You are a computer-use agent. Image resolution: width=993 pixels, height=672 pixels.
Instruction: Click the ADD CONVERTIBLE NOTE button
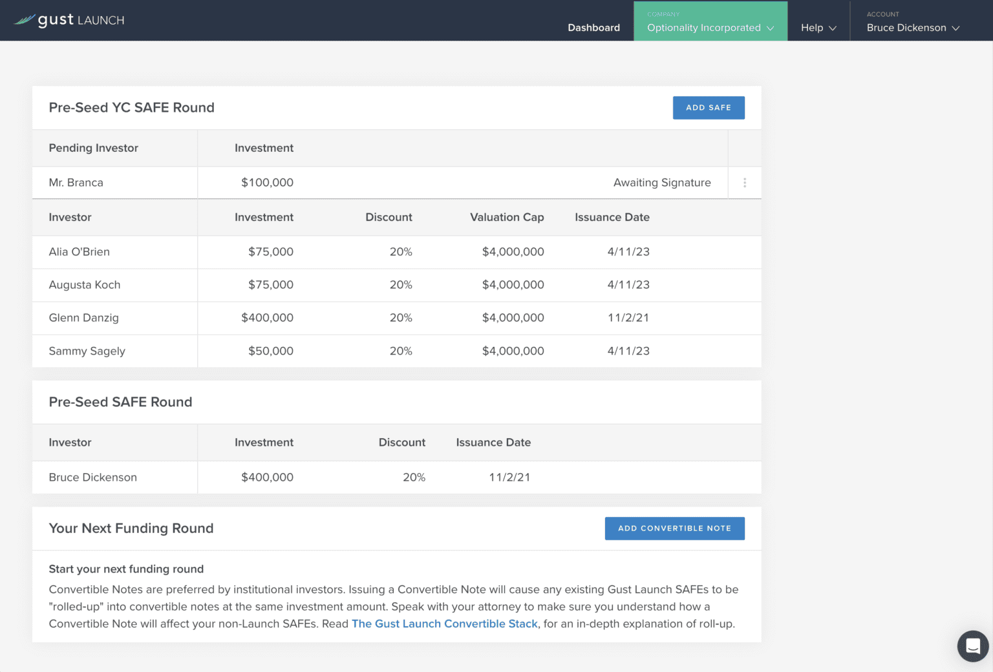674,528
